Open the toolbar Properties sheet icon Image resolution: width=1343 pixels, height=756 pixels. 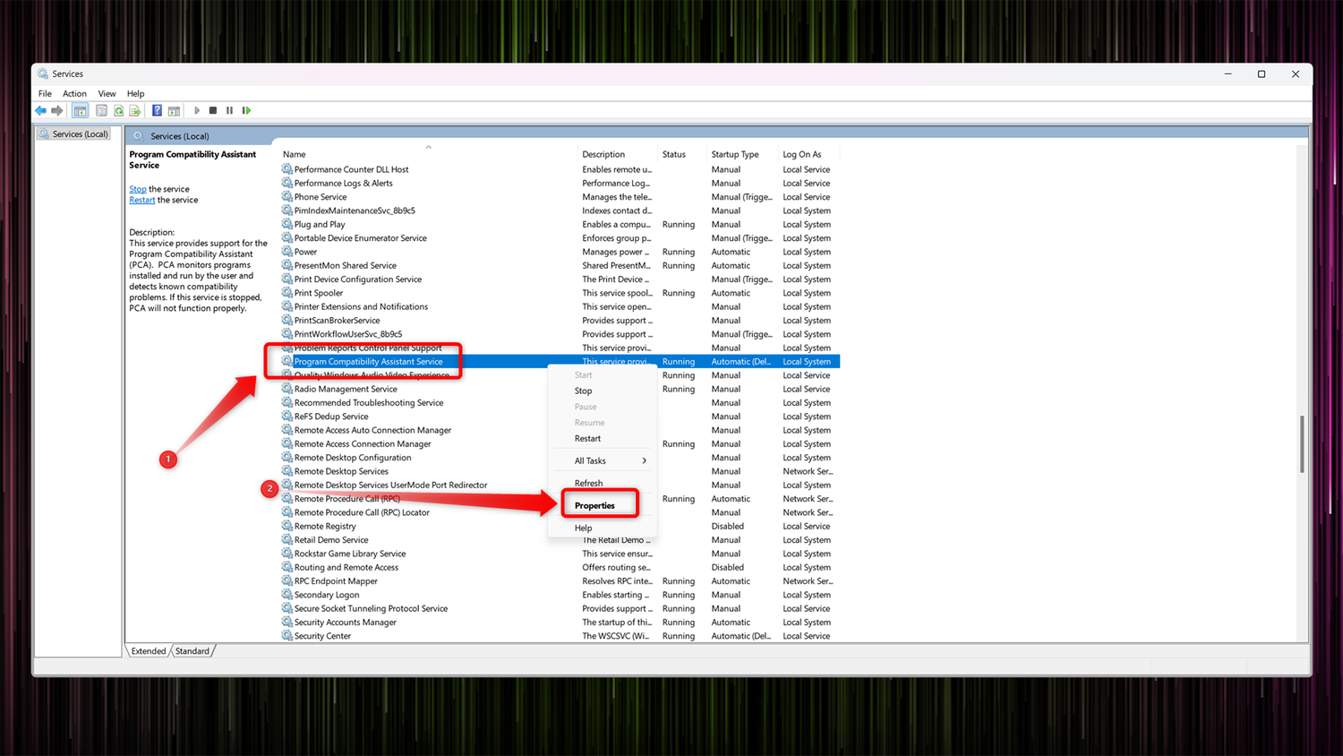pos(101,110)
